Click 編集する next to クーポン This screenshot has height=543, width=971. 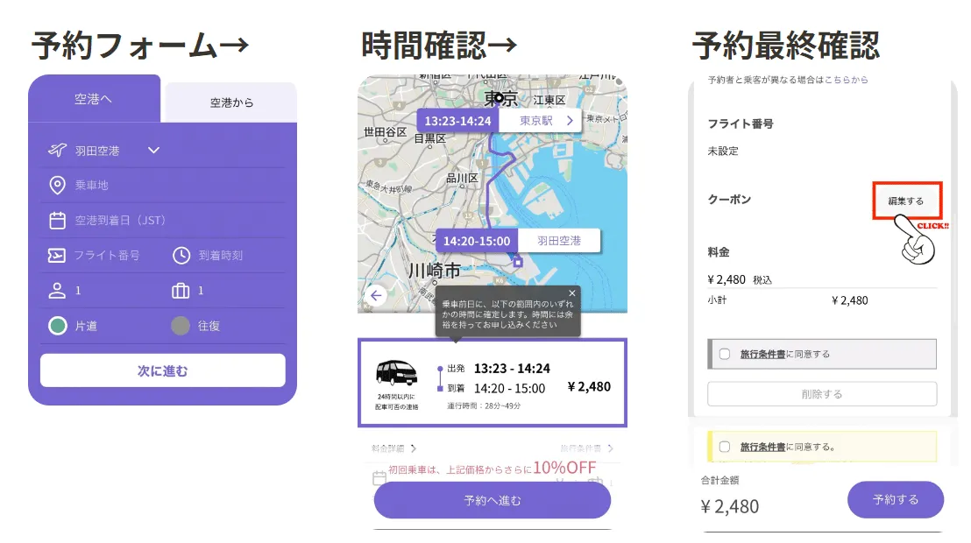[x=905, y=201]
